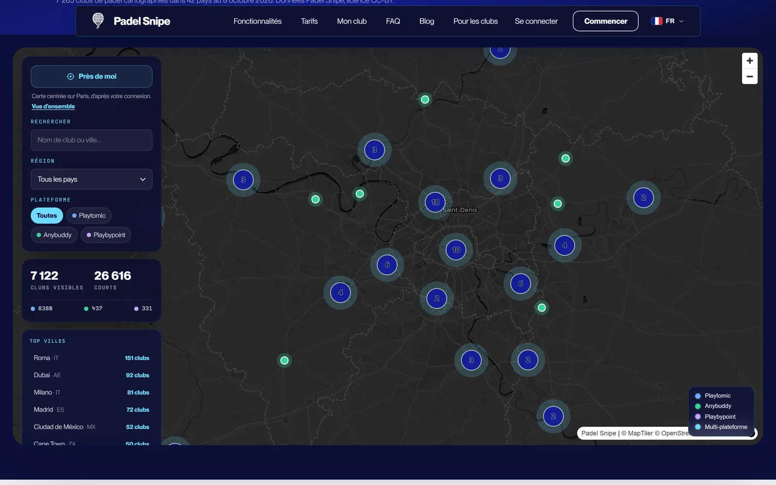
Task: Click the Se connecter link
Action: tap(536, 21)
